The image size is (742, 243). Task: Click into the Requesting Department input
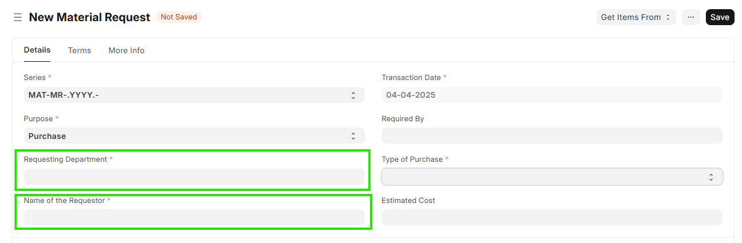(x=194, y=177)
